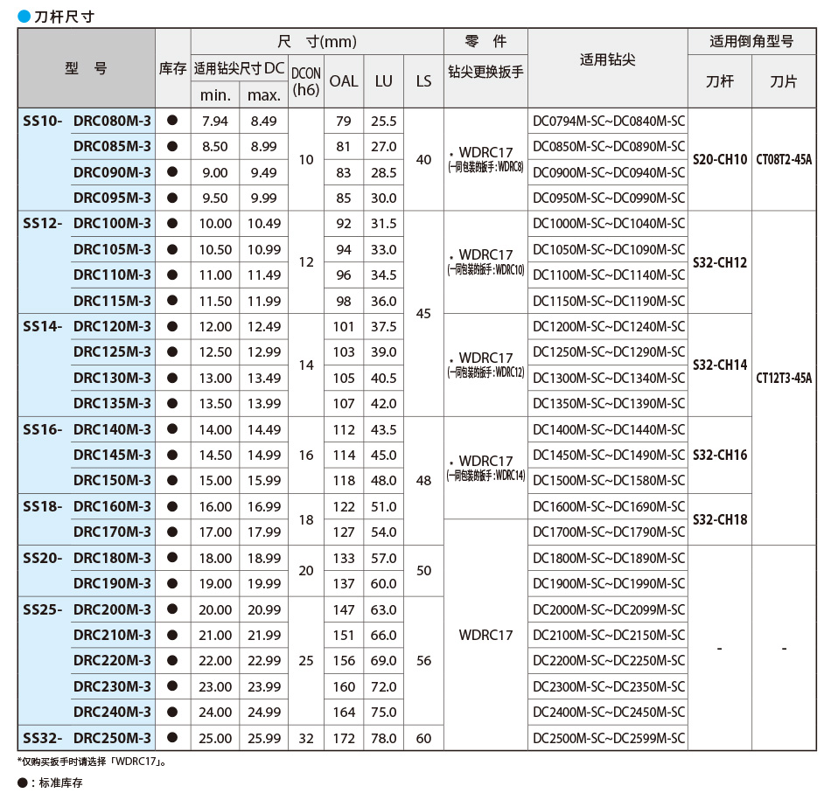Click chamfer insert CT12T3-45A

(x=784, y=378)
